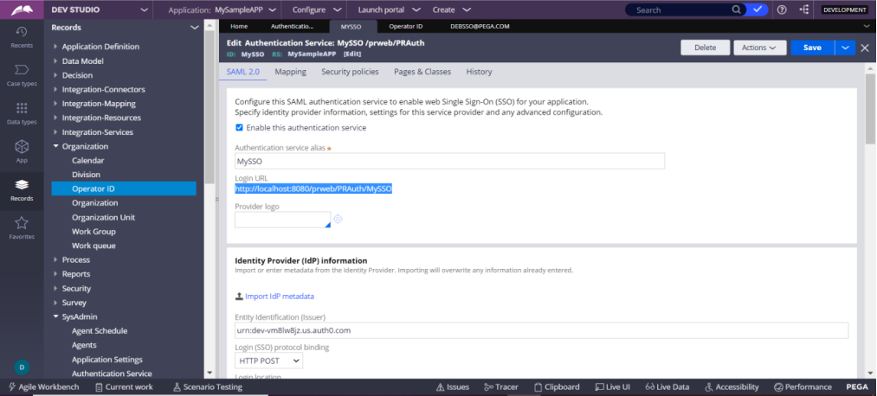Click the Delete button

click(x=706, y=48)
